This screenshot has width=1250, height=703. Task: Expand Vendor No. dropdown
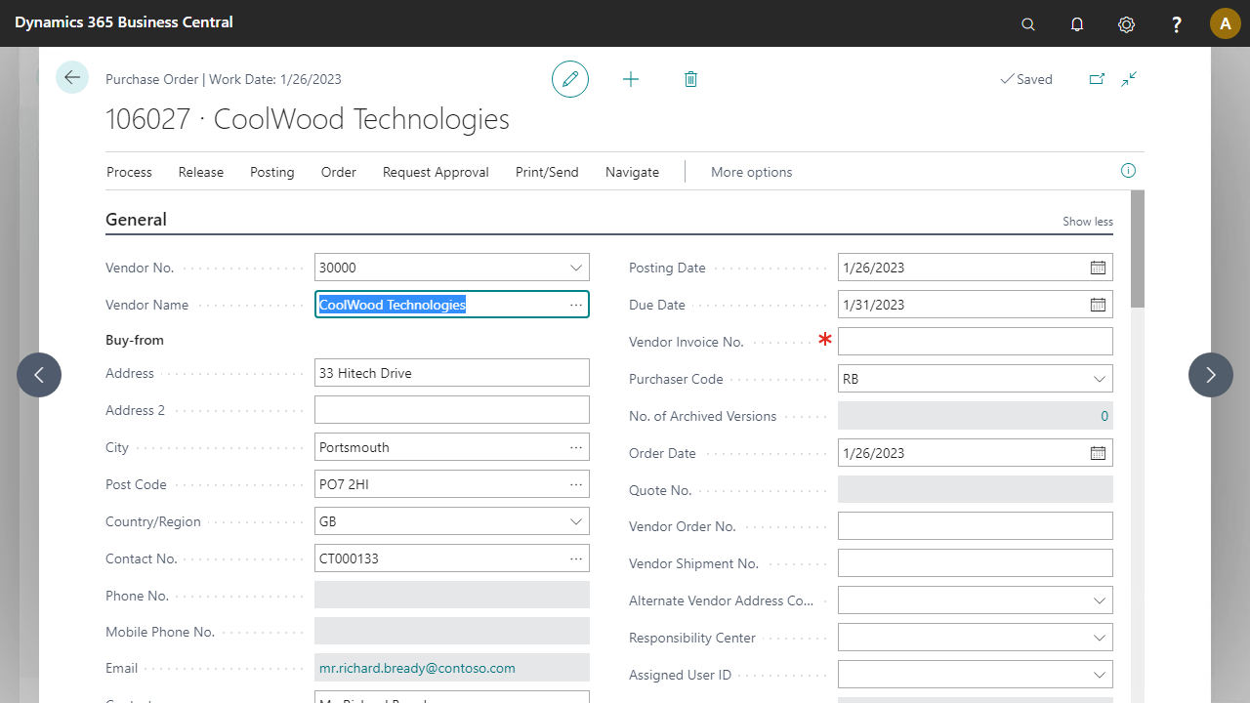coord(576,268)
